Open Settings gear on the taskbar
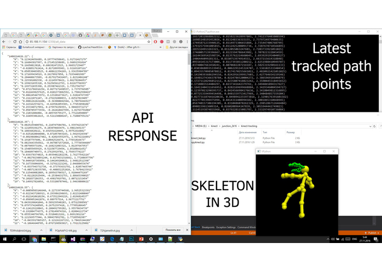This screenshot has height=271, width=382. click(151, 239)
